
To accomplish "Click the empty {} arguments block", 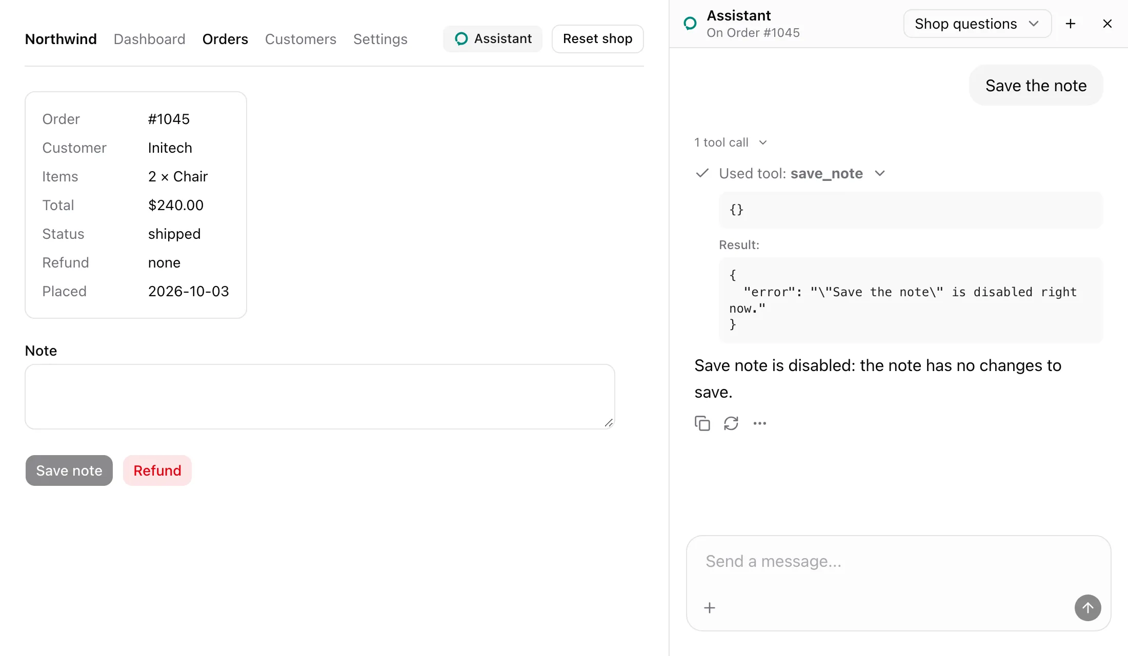I will pyautogui.click(x=911, y=210).
